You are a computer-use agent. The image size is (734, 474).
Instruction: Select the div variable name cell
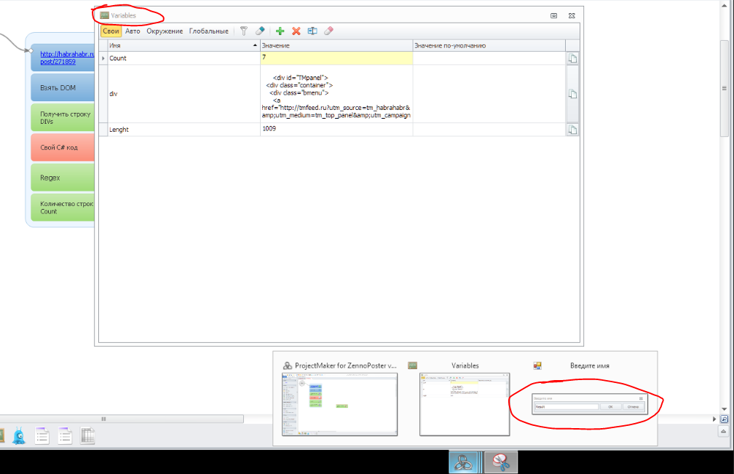point(183,94)
